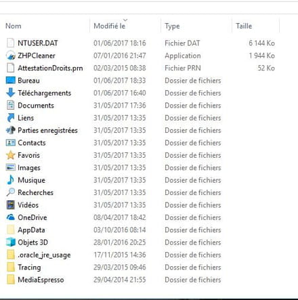Click the ZHPCleaner application icon
298x300 pixels.
11,56
